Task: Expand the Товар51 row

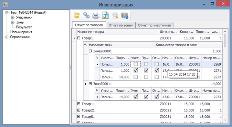Action: (x=79, y=116)
